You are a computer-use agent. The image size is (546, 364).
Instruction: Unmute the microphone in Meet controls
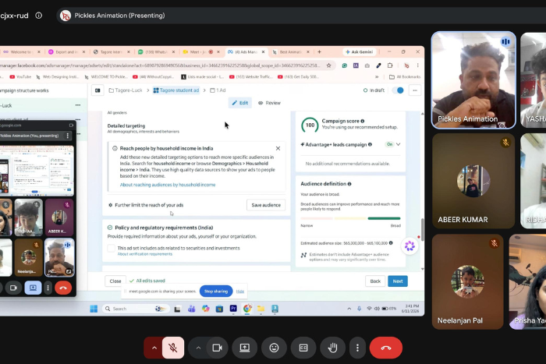click(172, 348)
